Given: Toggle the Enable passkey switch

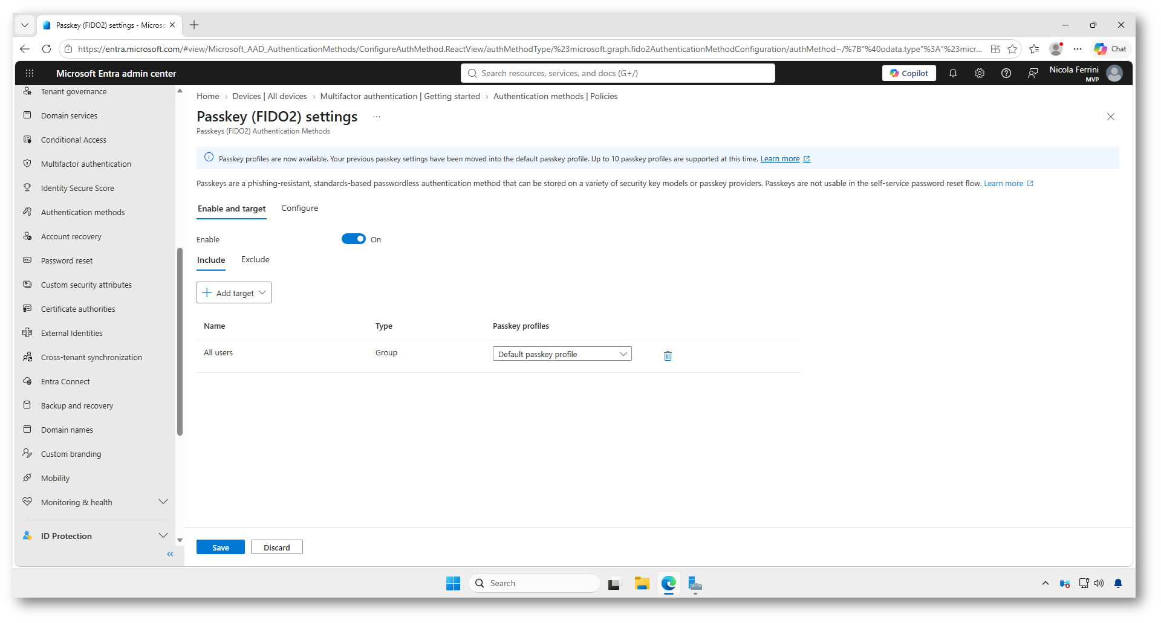Looking at the screenshot, I should pyautogui.click(x=354, y=239).
